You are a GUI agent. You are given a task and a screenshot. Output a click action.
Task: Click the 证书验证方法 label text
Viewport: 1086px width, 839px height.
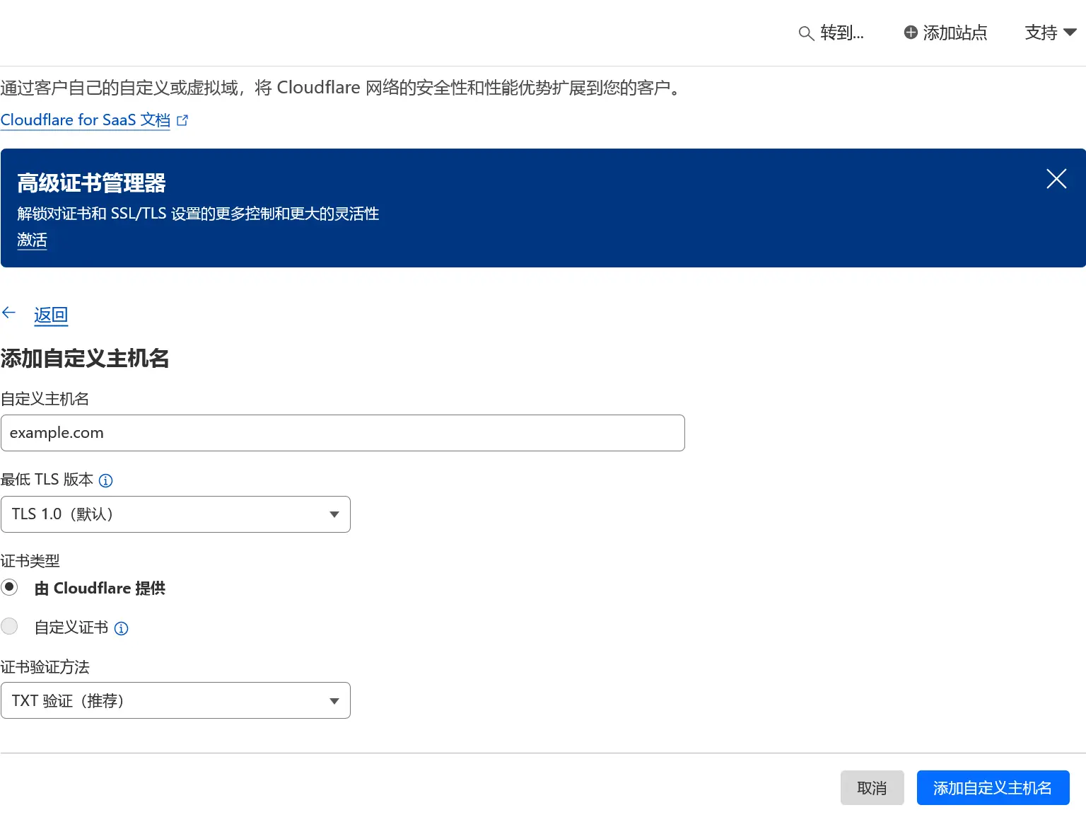coord(45,667)
